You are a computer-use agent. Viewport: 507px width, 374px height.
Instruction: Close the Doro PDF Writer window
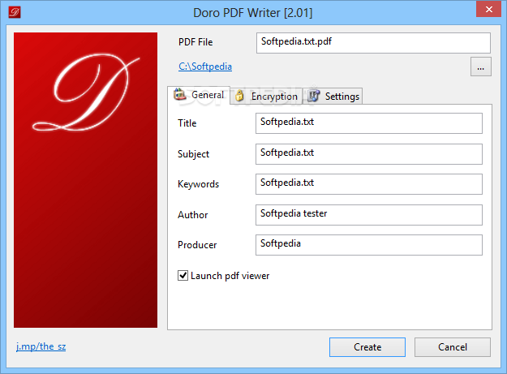coord(488,9)
